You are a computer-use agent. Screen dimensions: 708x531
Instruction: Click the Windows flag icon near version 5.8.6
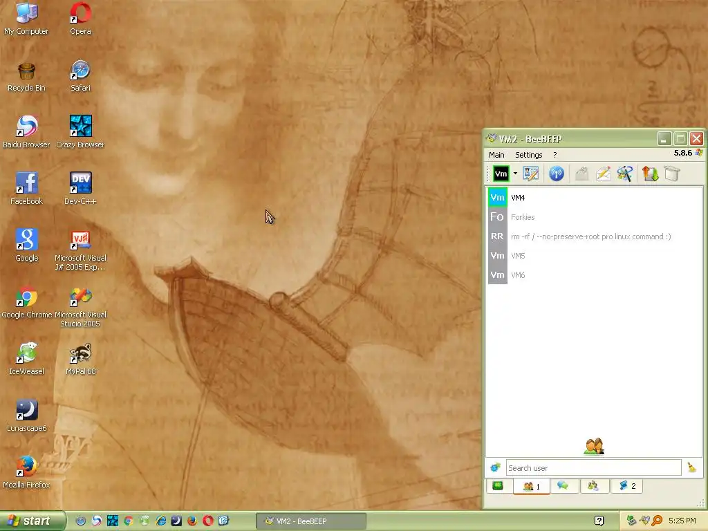point(699,153)
